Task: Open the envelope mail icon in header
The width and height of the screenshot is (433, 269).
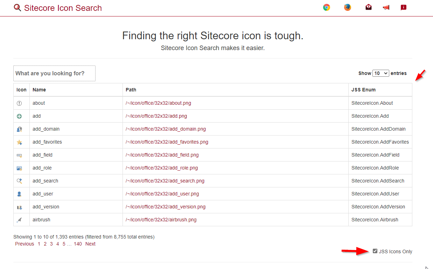Action: tap(369, 7)
